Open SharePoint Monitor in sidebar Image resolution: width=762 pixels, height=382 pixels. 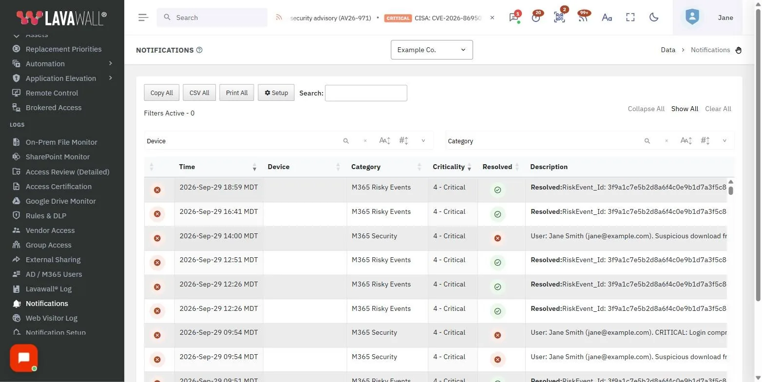coord(57,157)
